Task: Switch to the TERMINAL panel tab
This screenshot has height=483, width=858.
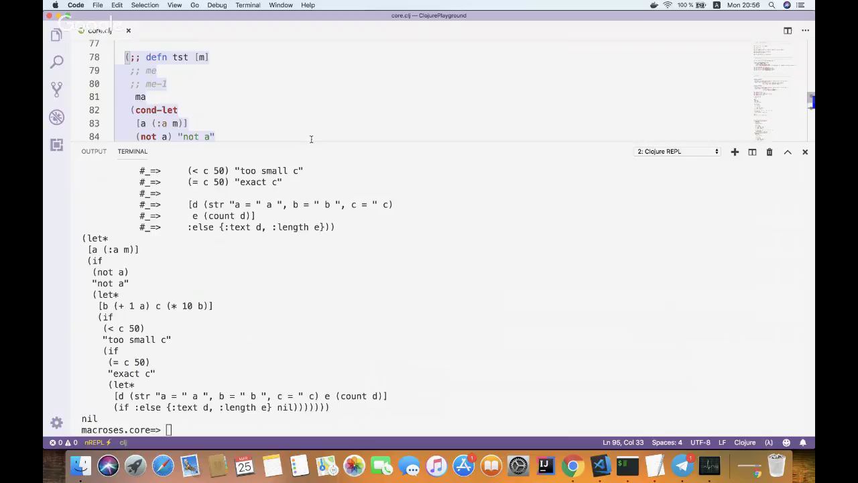Action: (132, 152)
